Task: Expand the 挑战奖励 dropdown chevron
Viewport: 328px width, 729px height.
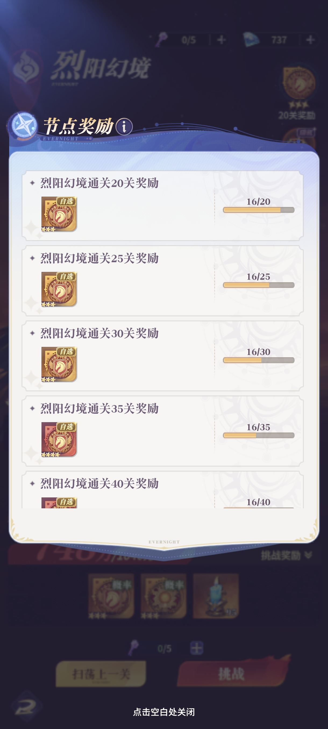Action: pos(308,555)
